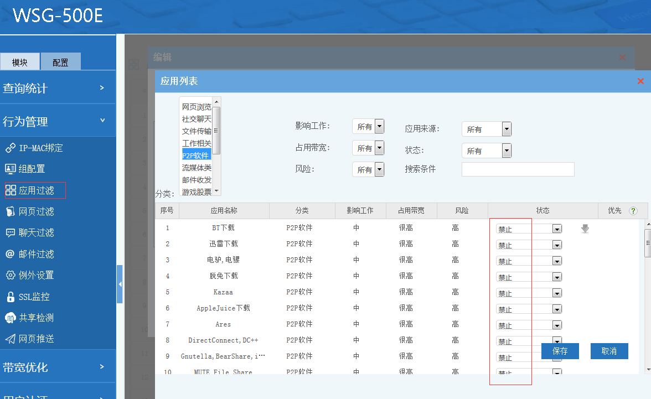Open 组配置 monitor icon in sidebar

[10, 169]
